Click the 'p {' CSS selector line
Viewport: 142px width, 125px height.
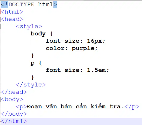[36, 63]
